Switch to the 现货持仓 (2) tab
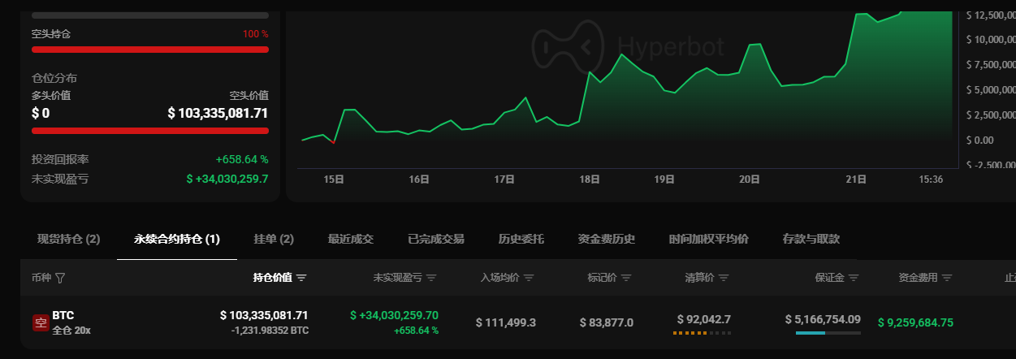The image size is (1016, 359). 68,239
